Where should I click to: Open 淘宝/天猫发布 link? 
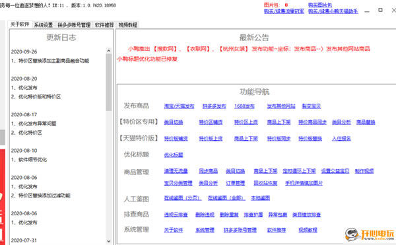click(179, 106)
